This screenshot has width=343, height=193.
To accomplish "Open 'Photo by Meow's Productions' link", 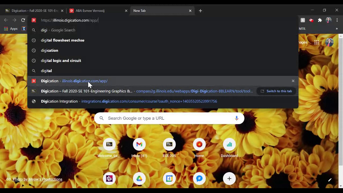I will click(37, 179).
